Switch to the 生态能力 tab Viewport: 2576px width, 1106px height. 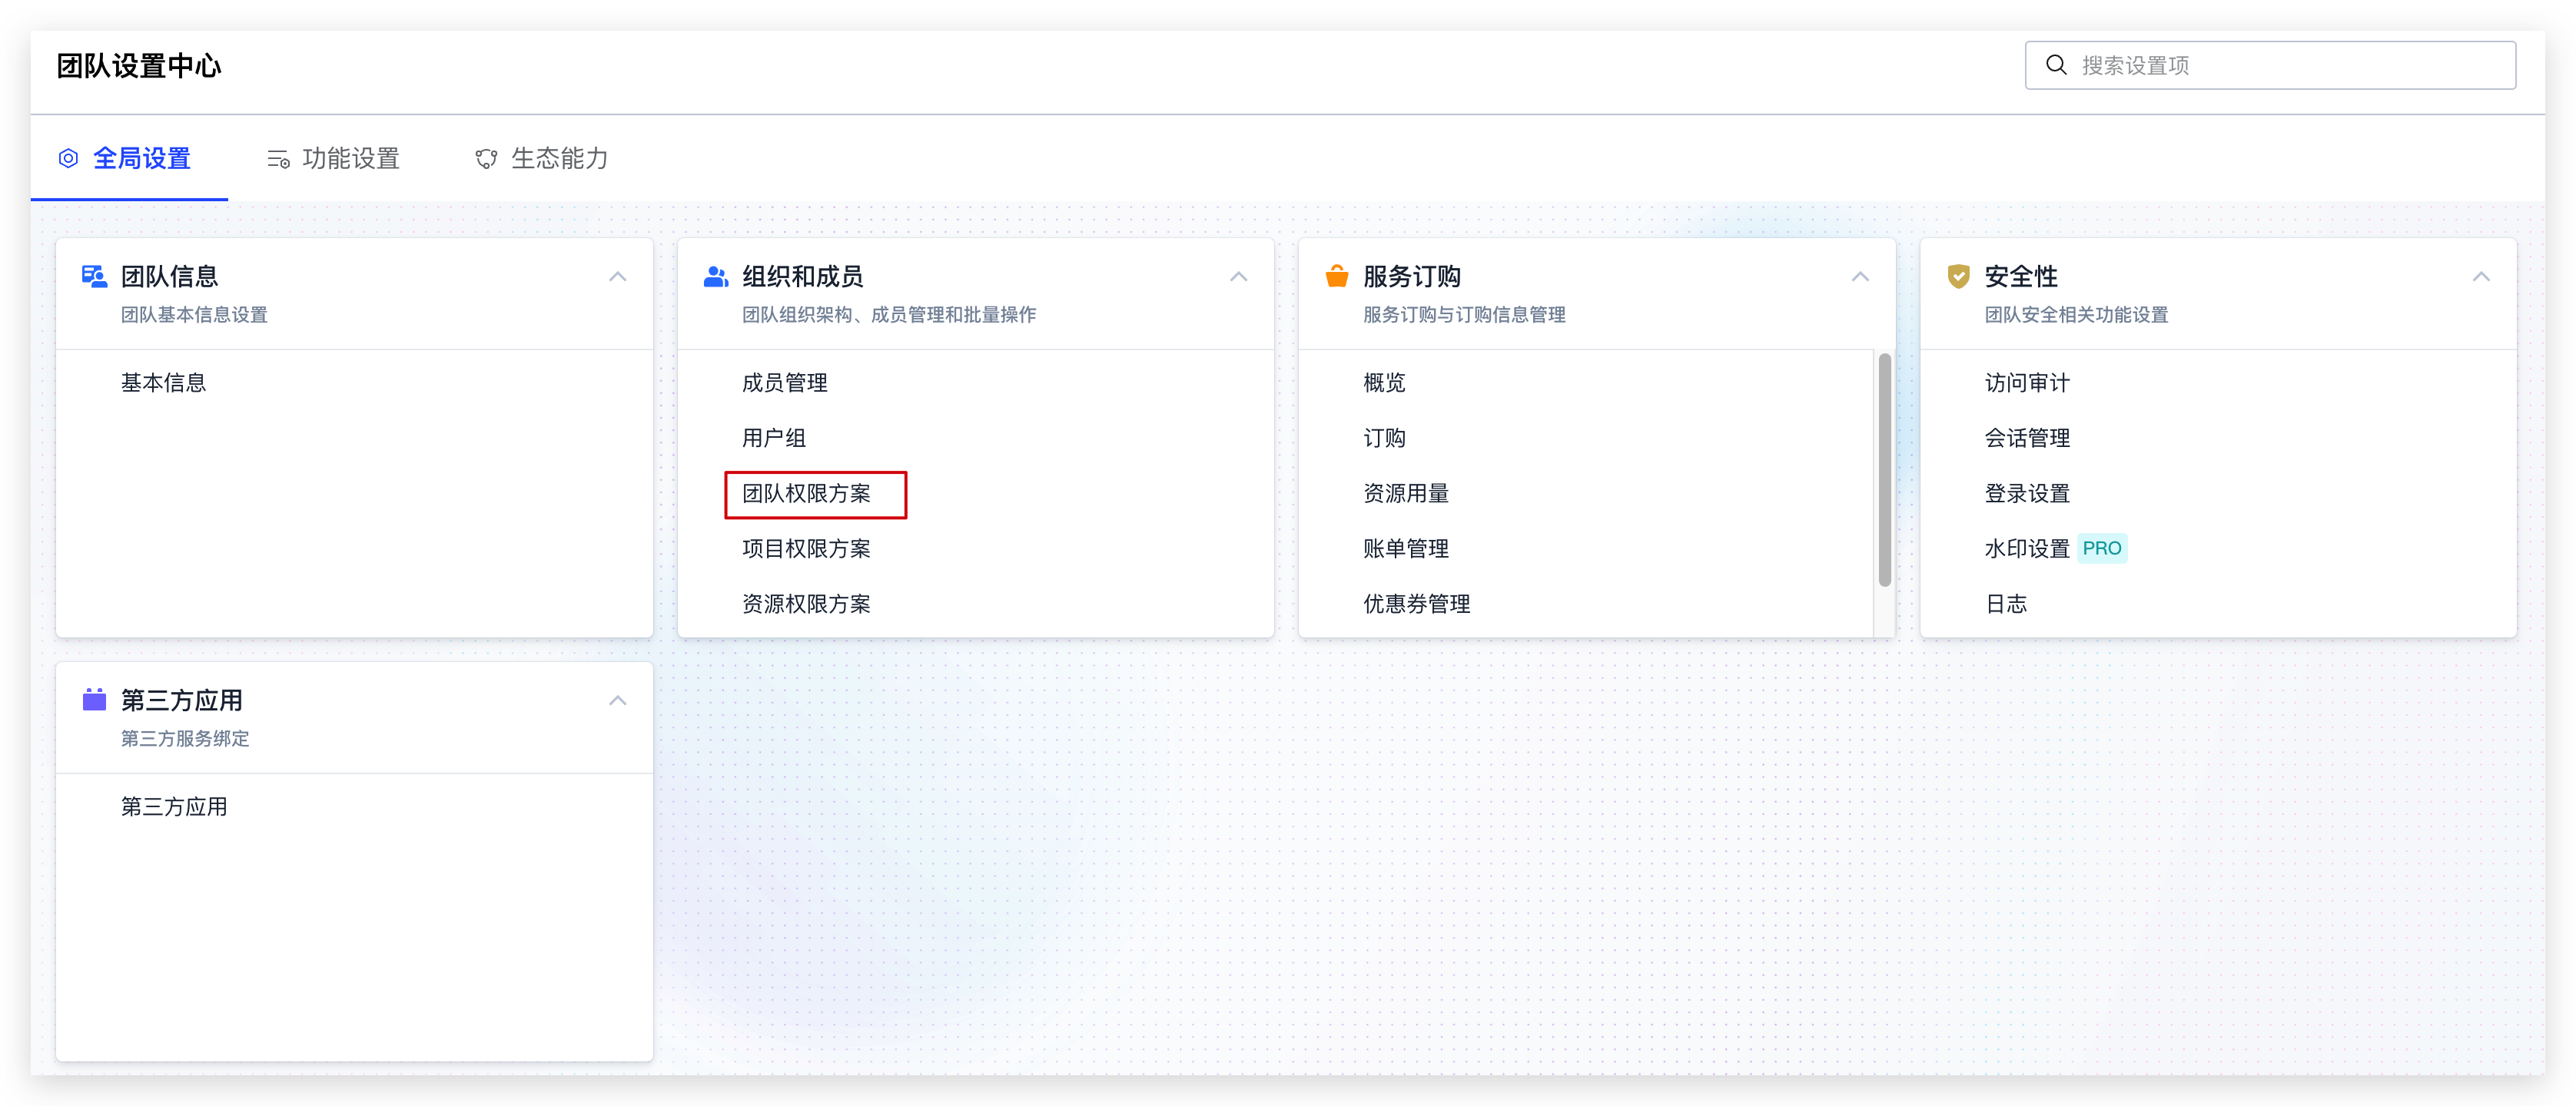tap(542, 158)
